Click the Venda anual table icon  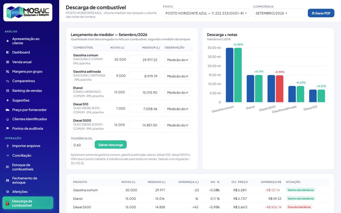(x=8, y=62)
